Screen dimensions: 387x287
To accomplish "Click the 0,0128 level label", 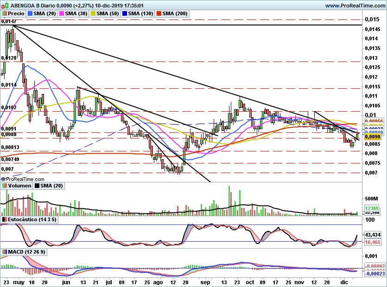I will [x=9, y=58].
